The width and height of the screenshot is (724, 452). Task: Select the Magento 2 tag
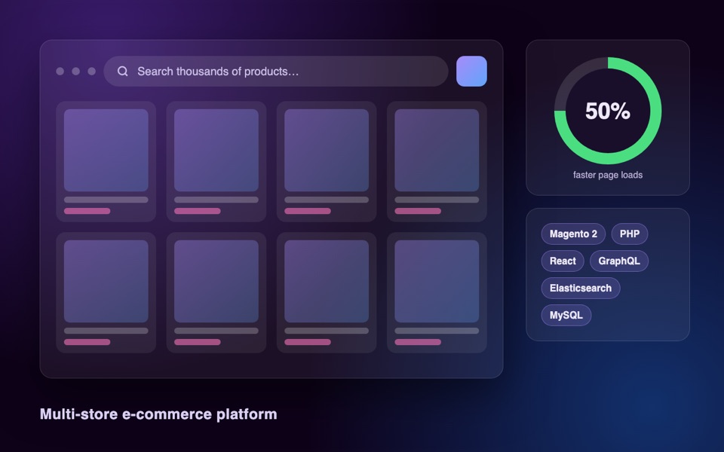(573, 234)
